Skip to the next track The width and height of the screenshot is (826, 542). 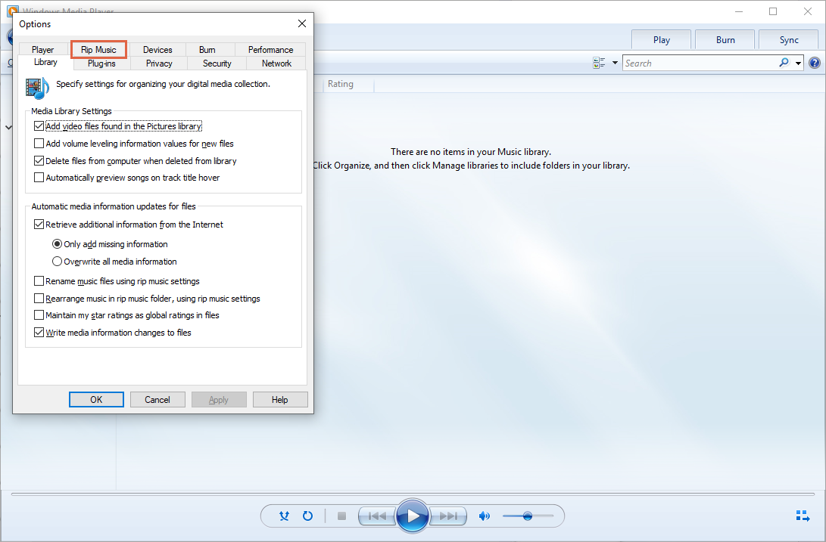pos(448,516)
